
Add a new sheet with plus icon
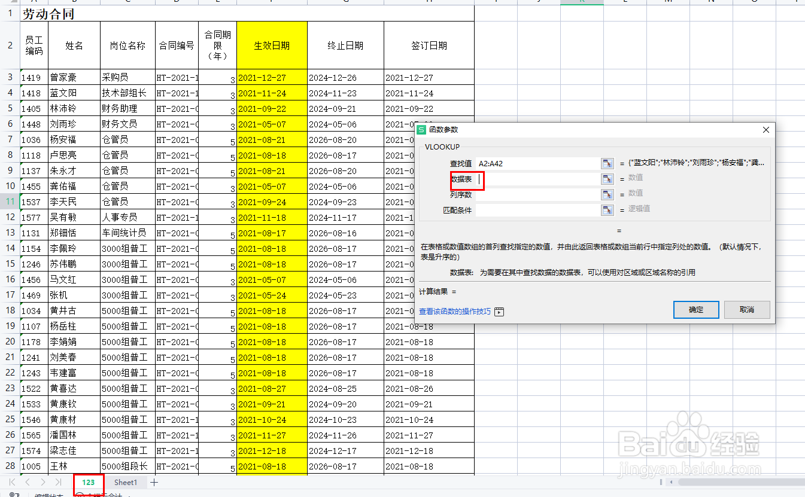pyautogui.click(x=154, y=482)
